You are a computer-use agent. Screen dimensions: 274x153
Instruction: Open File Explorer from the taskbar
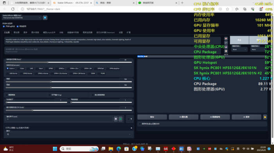click(111, 149)
